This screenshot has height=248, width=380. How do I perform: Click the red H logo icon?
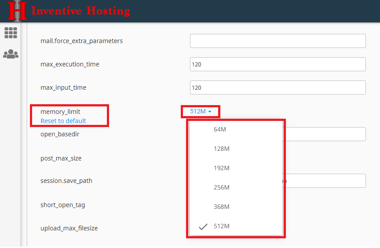17,11
